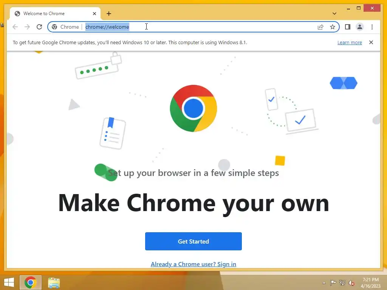
Task: Open the Action Center flag icon
Action: (333, 283)
